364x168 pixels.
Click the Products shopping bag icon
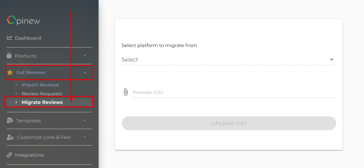9,56
